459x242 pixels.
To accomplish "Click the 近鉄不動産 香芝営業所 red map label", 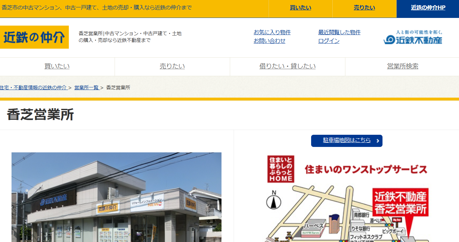I will (401, 203).
